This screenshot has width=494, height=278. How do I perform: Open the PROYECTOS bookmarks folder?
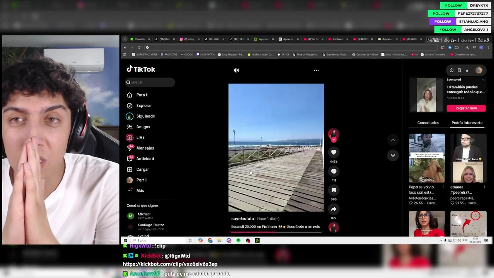(x=169, y=54)
